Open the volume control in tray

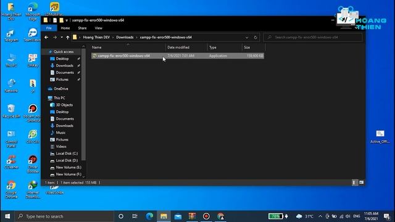click(x=348, y=216)
